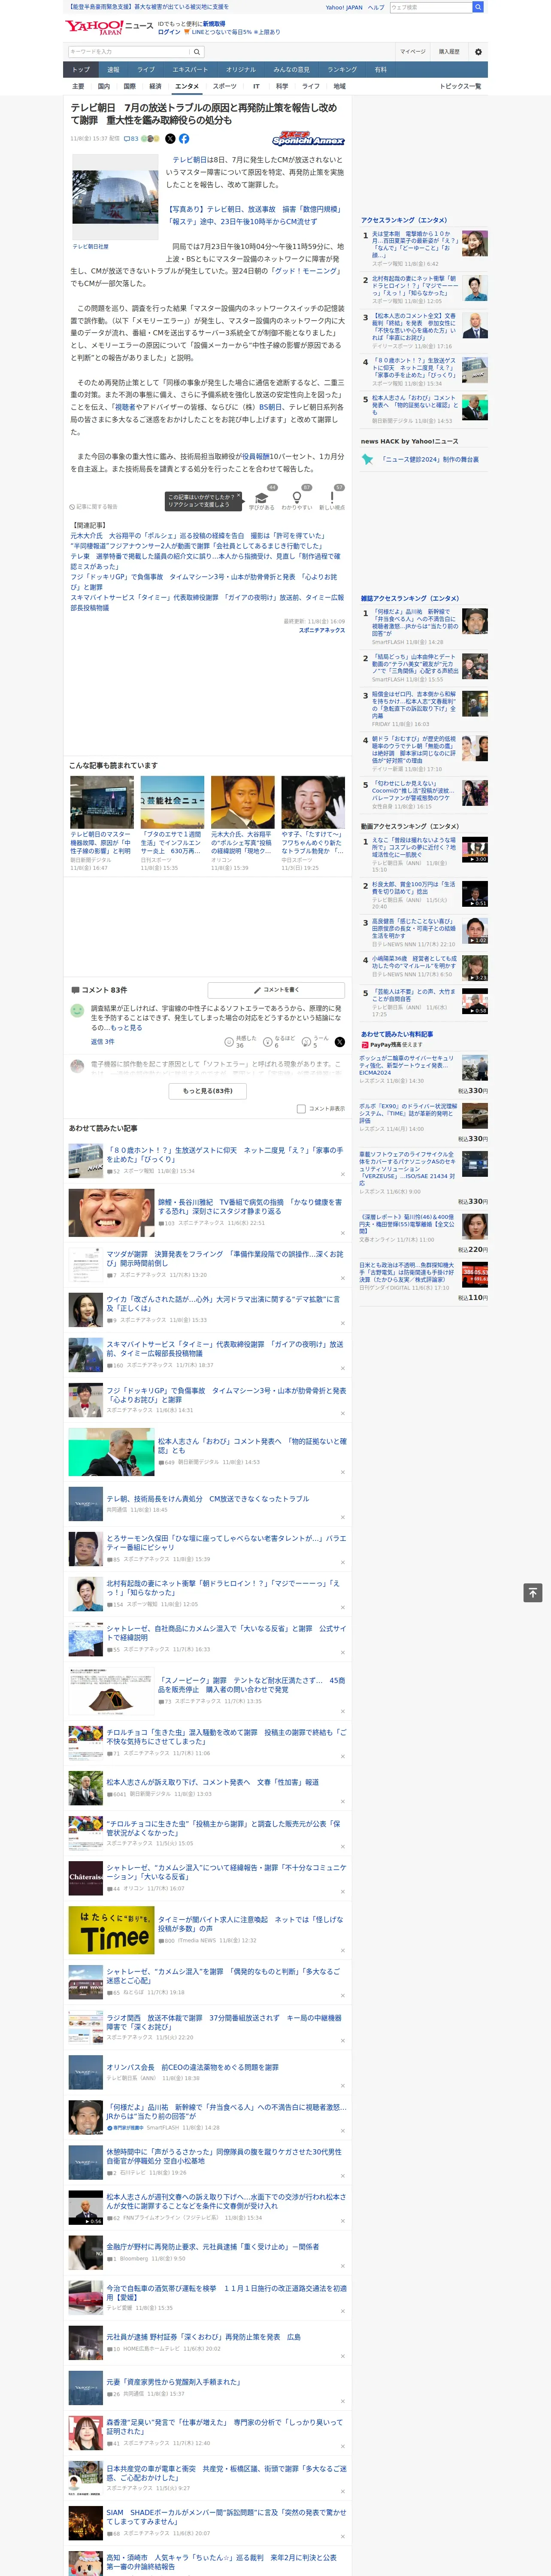Screen dimensions: 551x2576
Task: Toggle the コメント非表示 checkbox
Action: click(301, 1108)
